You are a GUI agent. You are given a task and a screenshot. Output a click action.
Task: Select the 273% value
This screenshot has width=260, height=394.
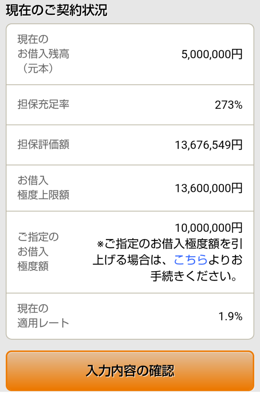point(228,105)
